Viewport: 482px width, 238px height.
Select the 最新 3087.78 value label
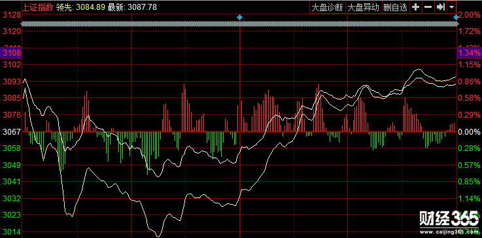[x=133, y=7]
